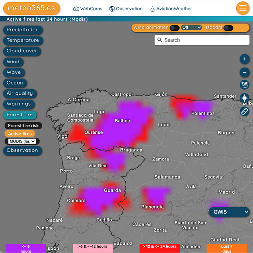Click the search magnifier icon
Viewport: 253px width, 253px height.
tap(159, 40)
